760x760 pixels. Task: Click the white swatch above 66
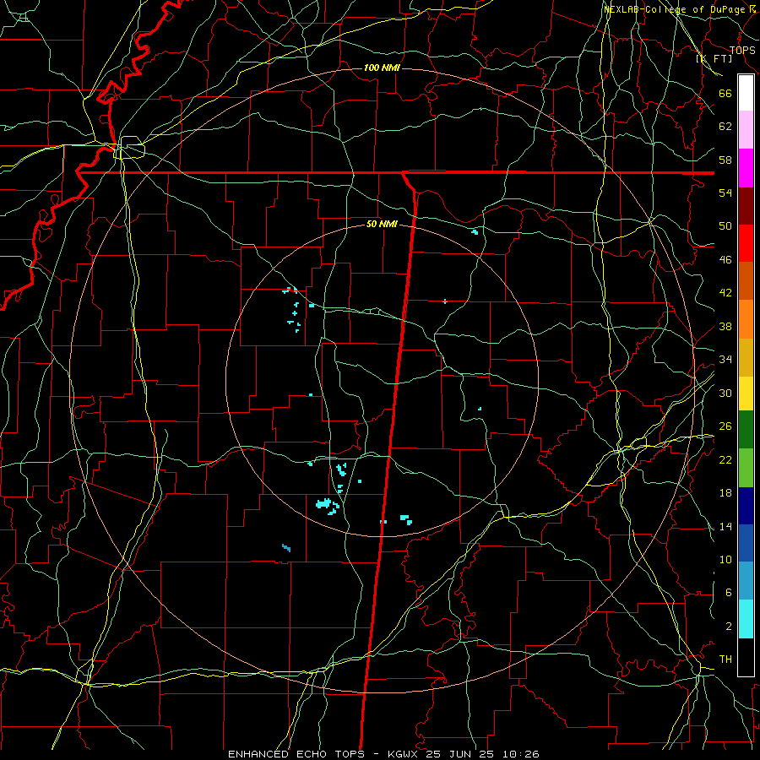(746, 93)
